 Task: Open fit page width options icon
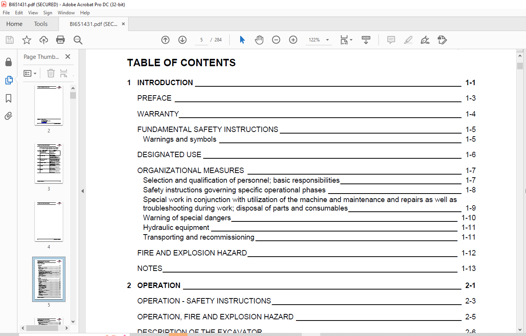(346, 40)
